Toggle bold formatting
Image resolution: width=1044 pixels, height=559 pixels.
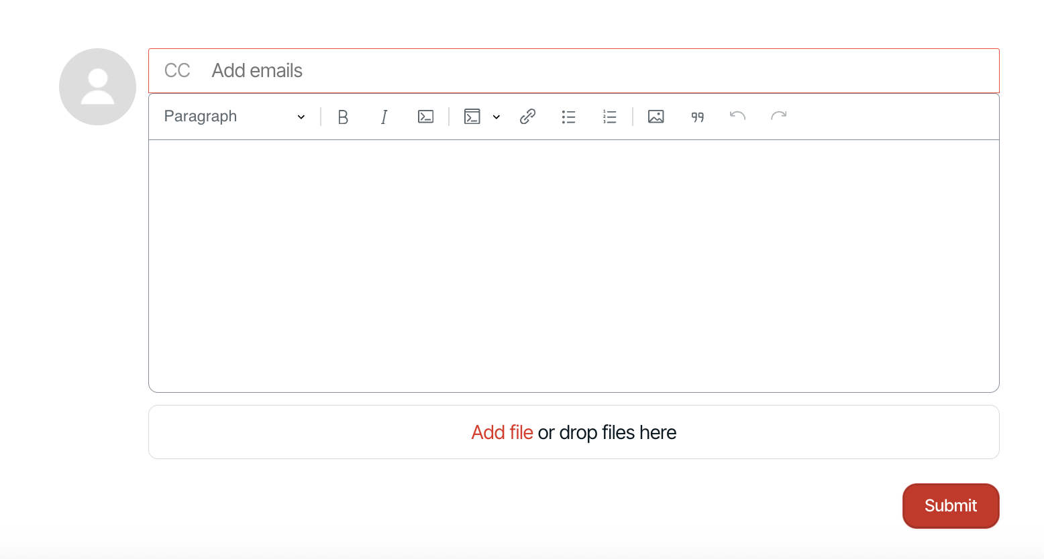click(x=343, y=117)
